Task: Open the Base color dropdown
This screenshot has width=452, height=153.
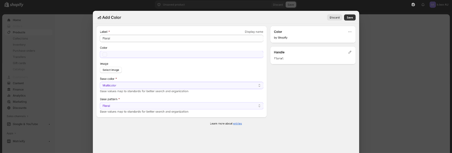Action: click(181, 86)
